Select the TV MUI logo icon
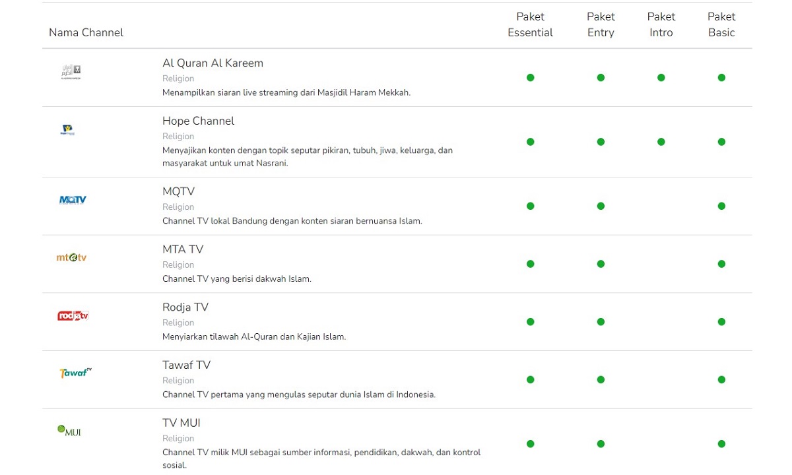Viewport: 792px width, 475px height. tap(69, 431)
